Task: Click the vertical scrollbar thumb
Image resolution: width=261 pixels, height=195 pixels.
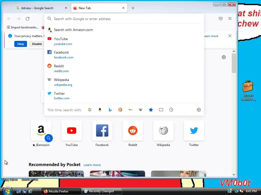Action: pyautogui.click(x=234, y=63)
